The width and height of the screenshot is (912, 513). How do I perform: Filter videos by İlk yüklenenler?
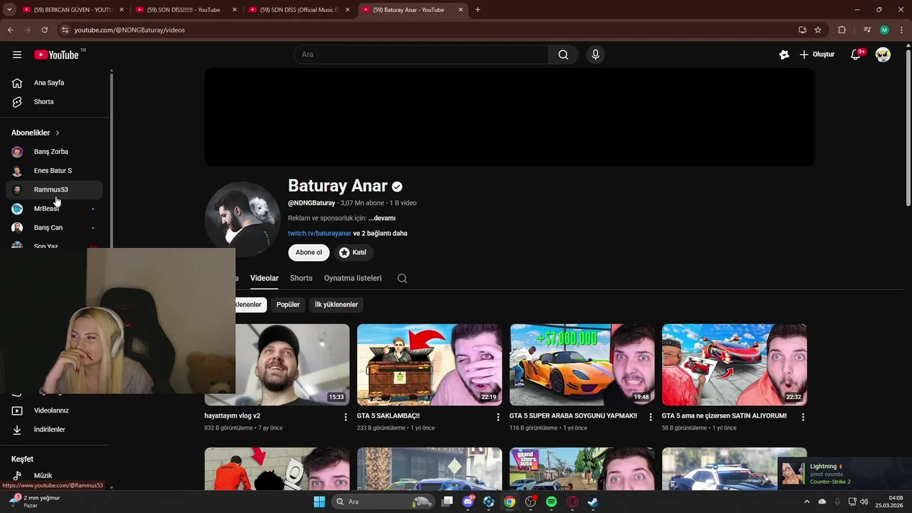coord(336,305)
